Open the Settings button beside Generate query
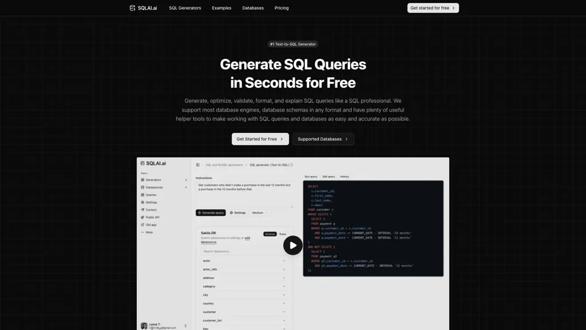586x330 pixels. pyautogui.click(x=237, y=213)
